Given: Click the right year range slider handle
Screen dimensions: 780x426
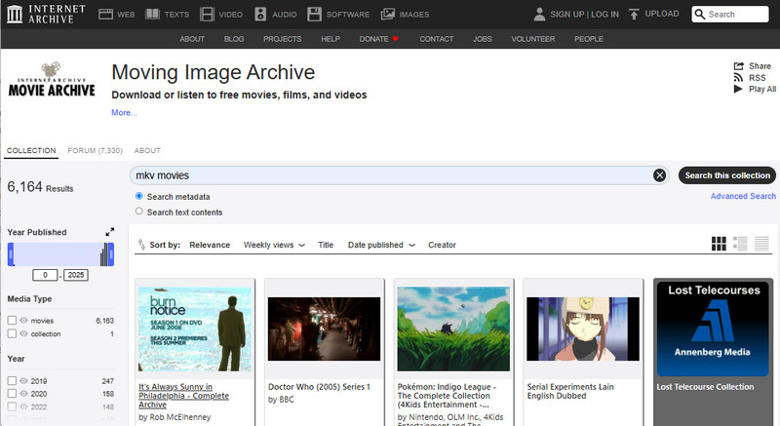Looking at the screenshot, I should tap(111, 254).
